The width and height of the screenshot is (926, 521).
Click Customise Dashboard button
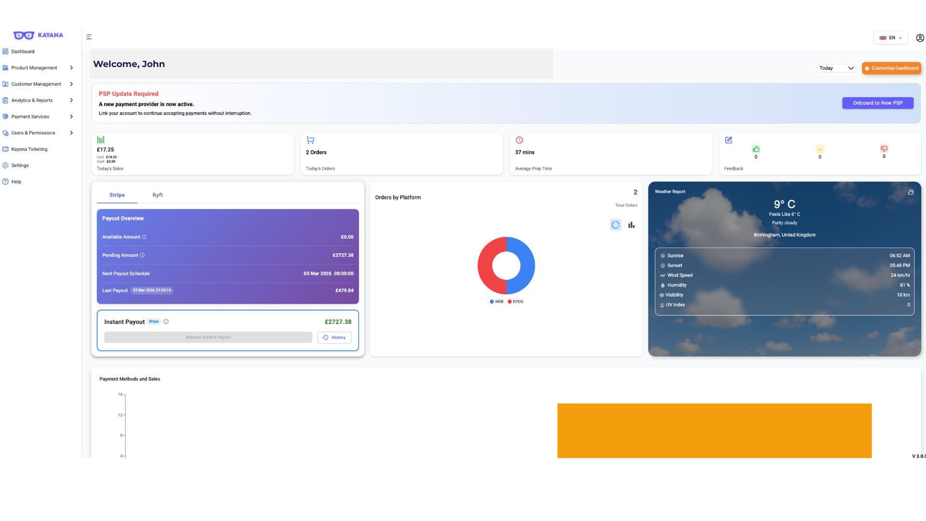click(x=891, y=69)
